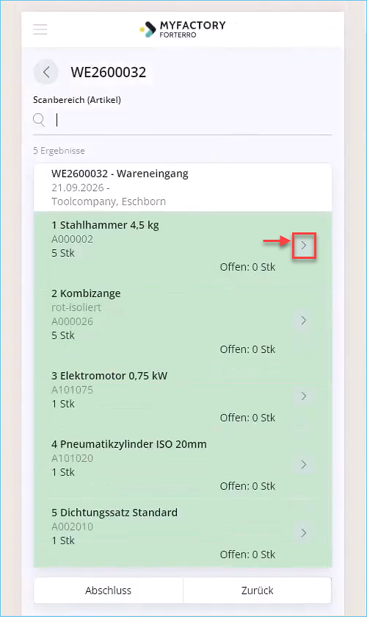This screenshot has height=617, width=367.
Task: Click the search magnifier icon
Action: [x=39, y=120]
